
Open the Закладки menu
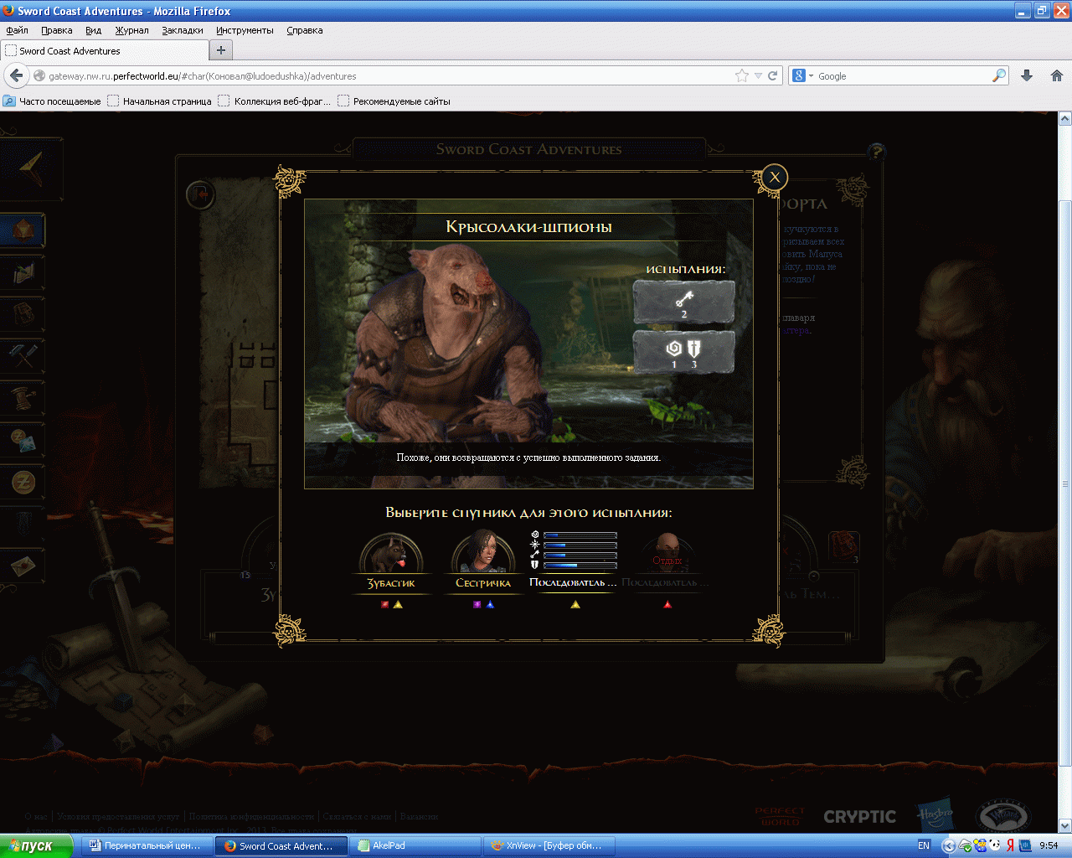pos(183,30)
